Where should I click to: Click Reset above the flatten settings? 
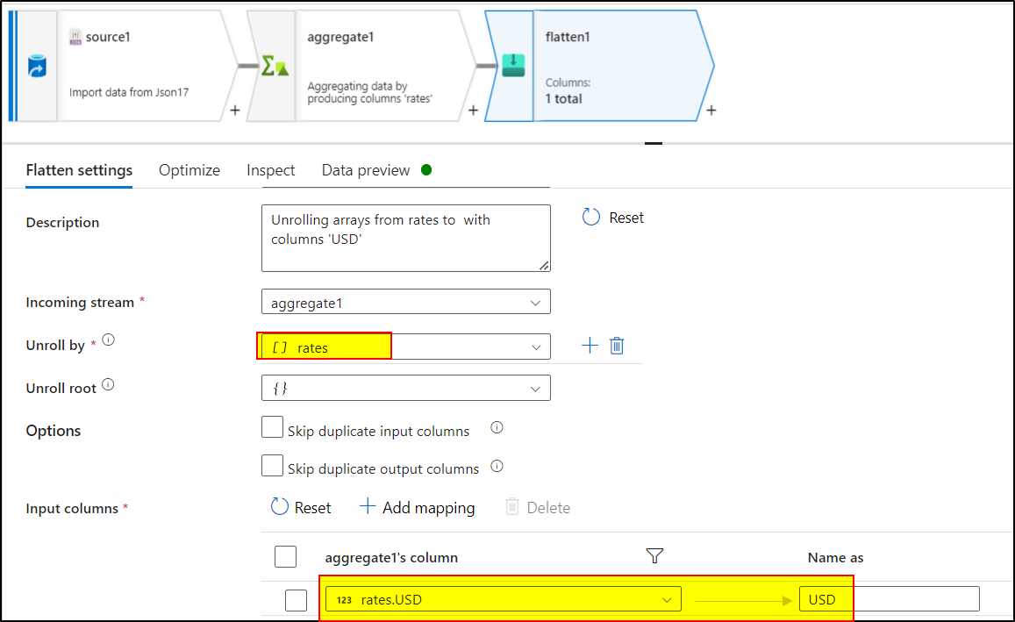pyautogui.click(x=613, y=218)
